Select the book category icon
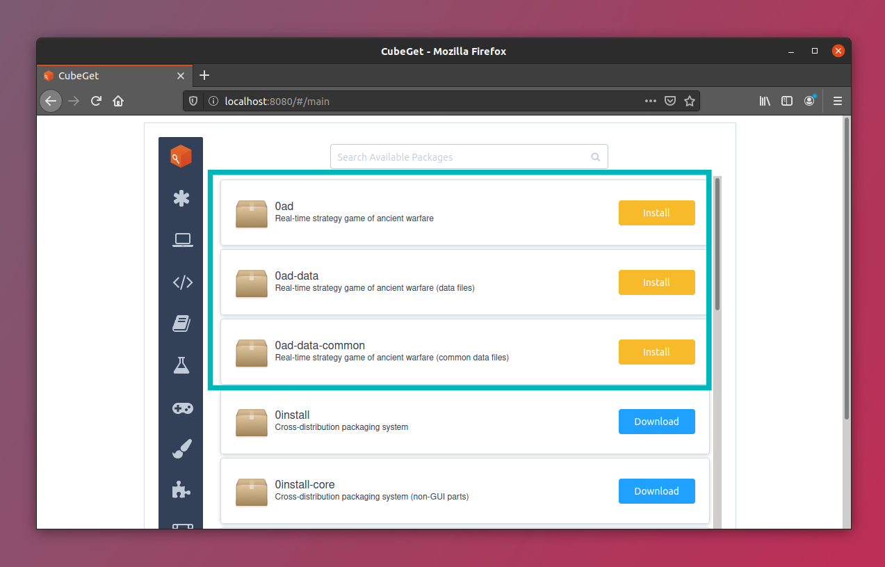The height and width of the screenshot is (567, 885). point(181,324)
